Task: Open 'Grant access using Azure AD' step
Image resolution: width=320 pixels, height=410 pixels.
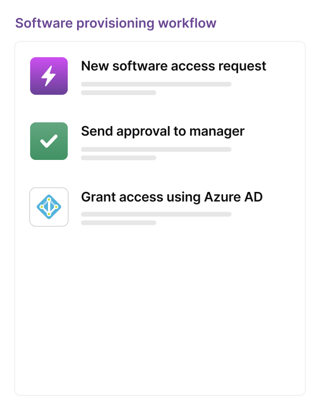Action: coord(172,197)
